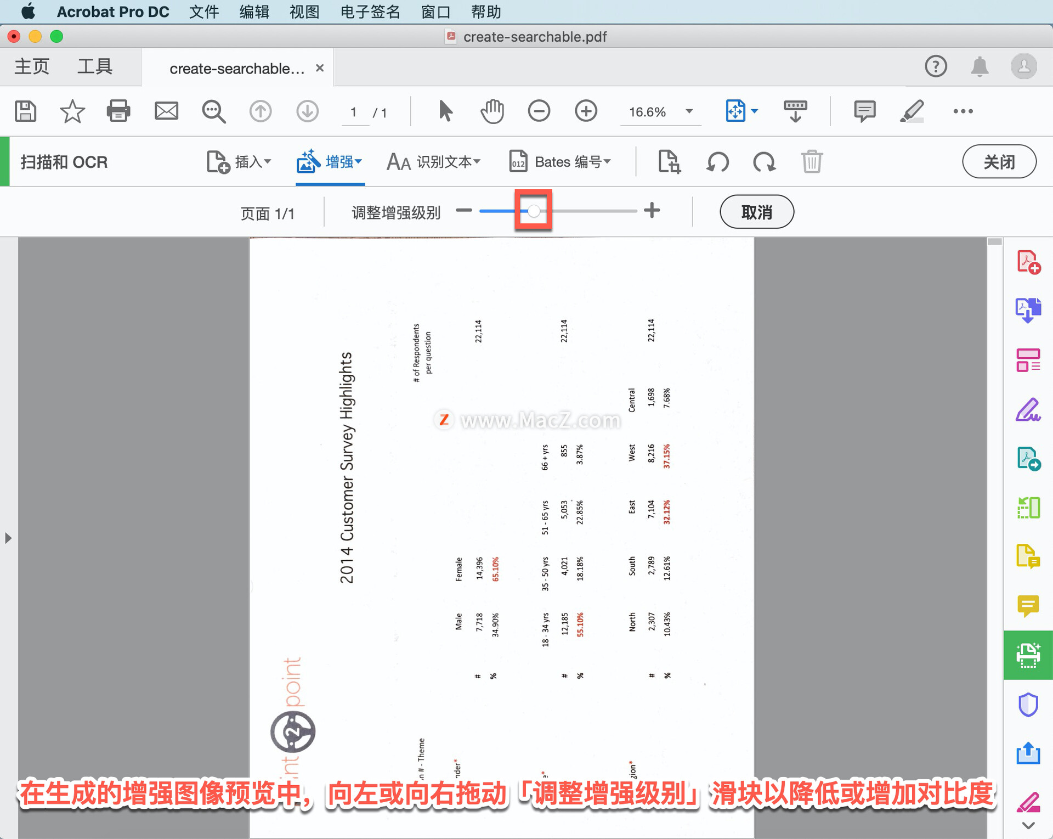Open the 电子签名 menu in the menu bar
The image size is (1053, 839).
tap(370, 12)
